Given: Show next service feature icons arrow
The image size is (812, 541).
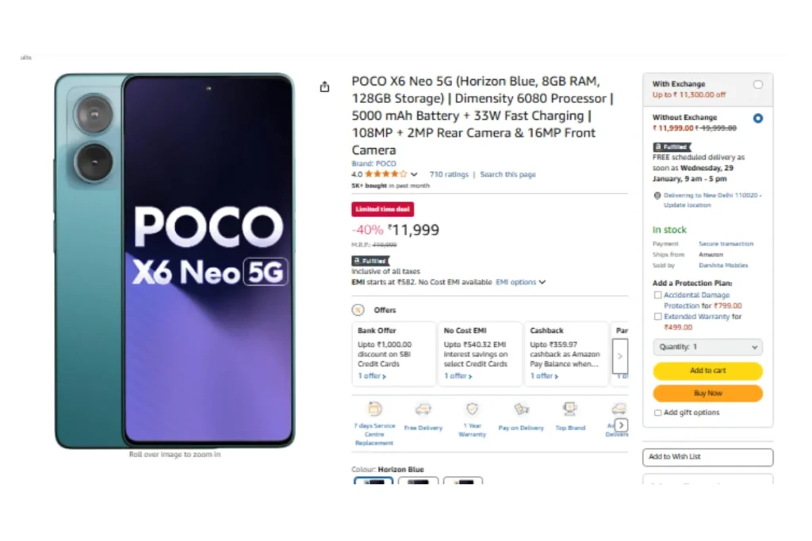Looking at the screenshot, I should 622,425.
